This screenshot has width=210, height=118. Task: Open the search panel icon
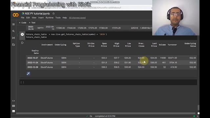[x=13, y=31]
